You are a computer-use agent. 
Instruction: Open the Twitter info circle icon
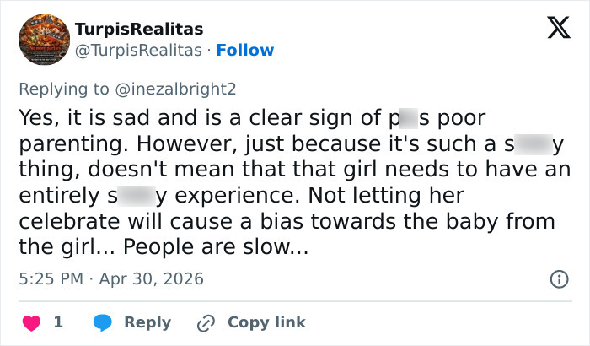(558, 278)
